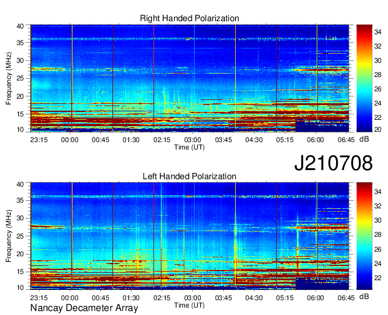Click the Left Handed Polarization plot title
388x315 pixels.
(x=189, y=176)
